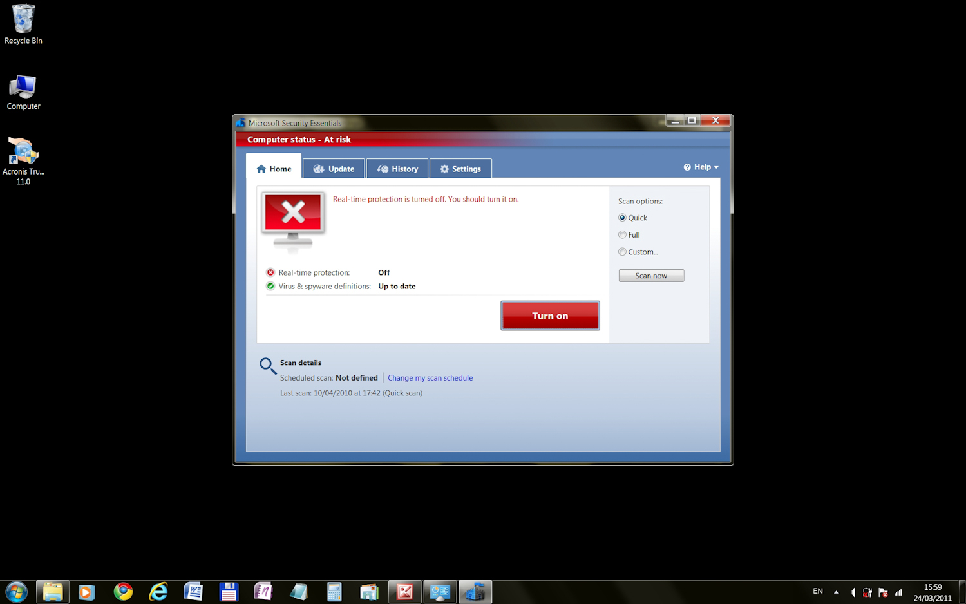The image size is (966, 604).
Task: Click the Action Center flag tray icon
Action: click(x=883, y=592)
